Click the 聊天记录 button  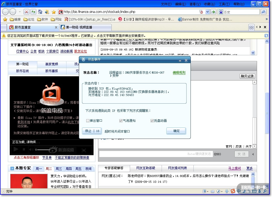[247, 76]
